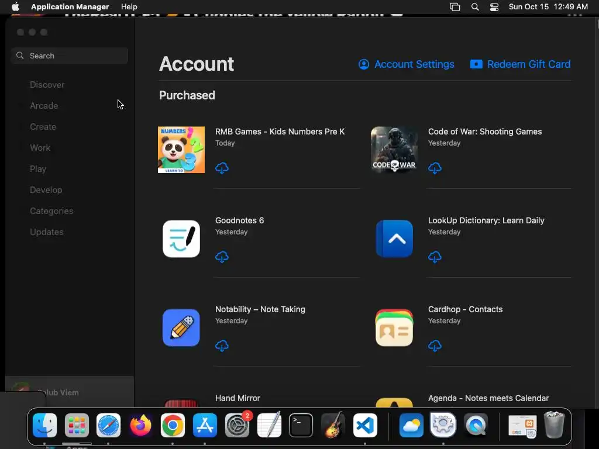599x449 pixels.
Task: Open Categories in the sidebar
Action: [51, 210]
